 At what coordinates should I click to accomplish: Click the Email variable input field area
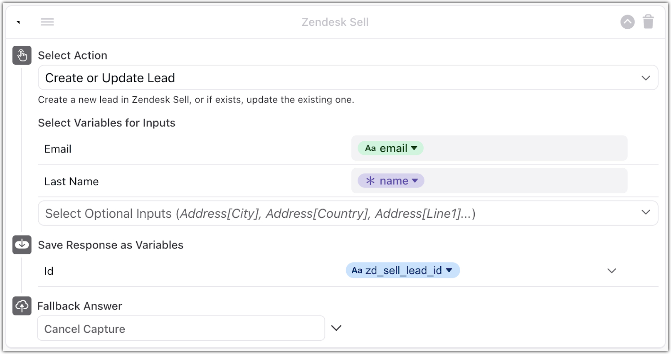524,148
